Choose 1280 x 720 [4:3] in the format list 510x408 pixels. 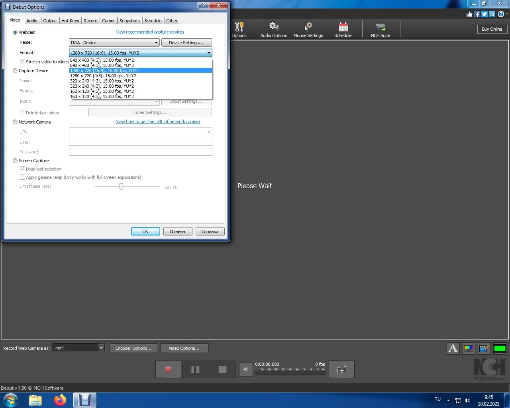point(141,76)
